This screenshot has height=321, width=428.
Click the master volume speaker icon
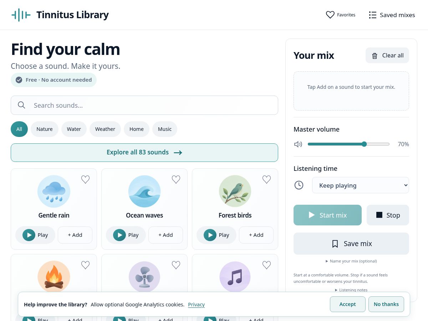click(298, 144)
